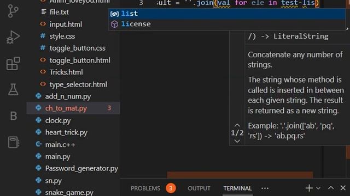Switch to the OUTPUT panel tab
350x196 pixels.
click(199, 188)
